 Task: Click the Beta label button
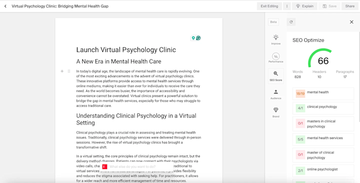point(273,22)
